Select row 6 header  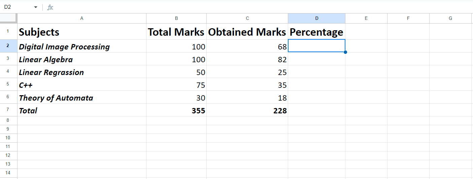(8, 97)
